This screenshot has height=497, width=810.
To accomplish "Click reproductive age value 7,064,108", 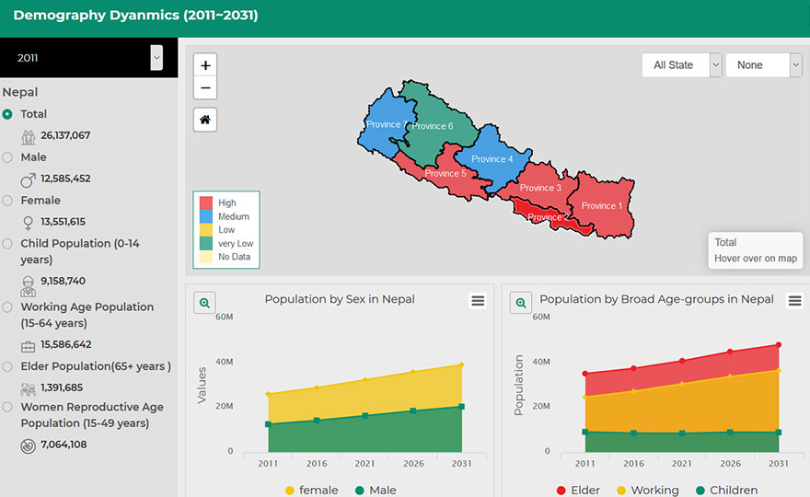I will [x=64, y=445].
